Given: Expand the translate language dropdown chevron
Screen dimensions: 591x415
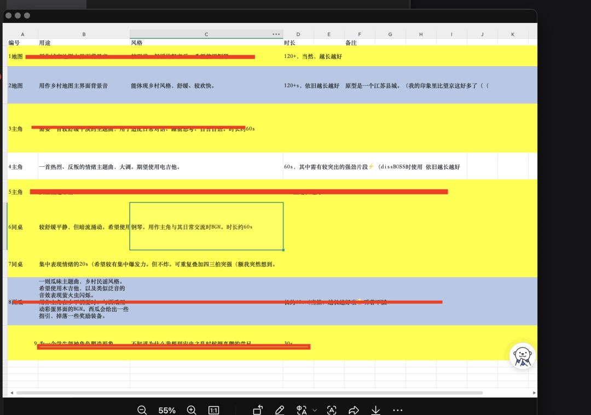Looking at the screenshot, I should 315,410.
